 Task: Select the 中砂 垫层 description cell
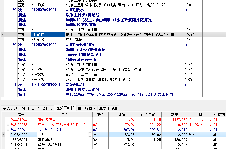[125, 40]
